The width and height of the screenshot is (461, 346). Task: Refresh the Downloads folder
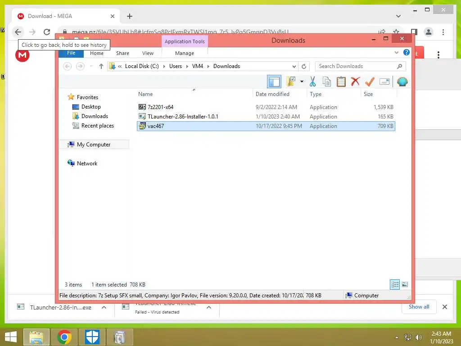304,66
